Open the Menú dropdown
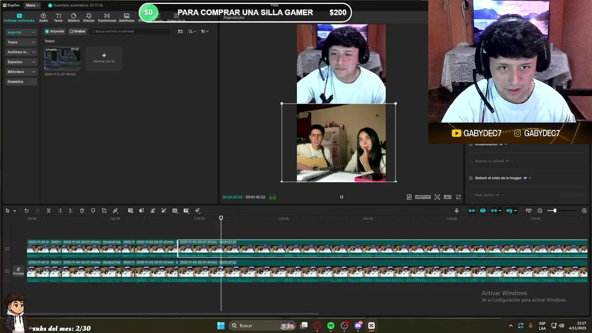 (32, 5)
